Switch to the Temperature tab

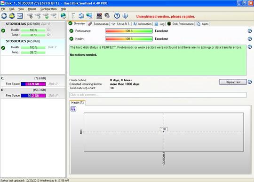coord(98,24)
